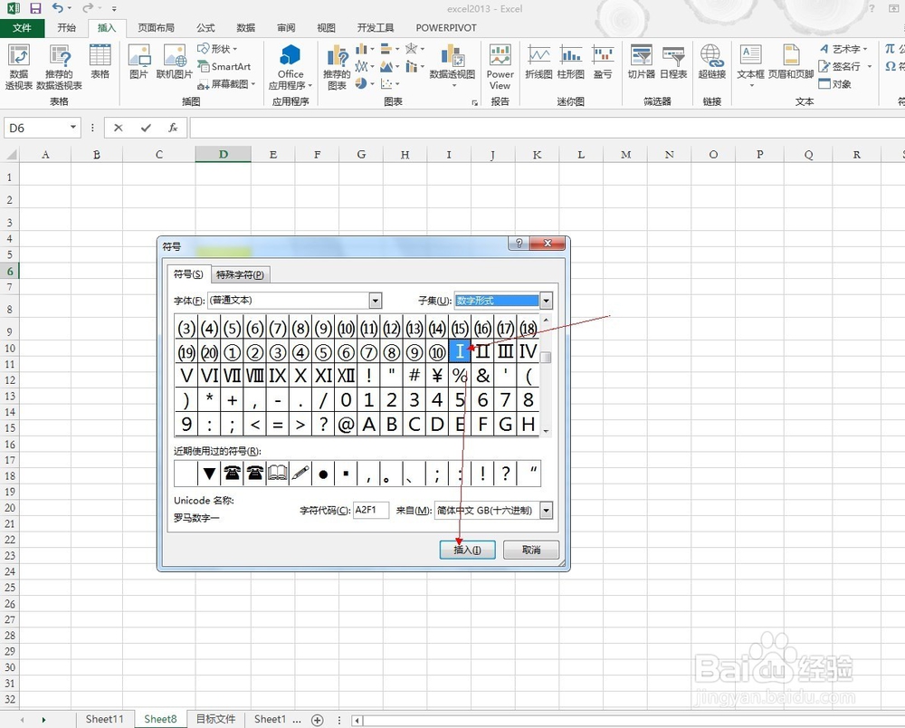Expand the Font (字体) dropdown in dialog
Image resolution: width=905 pixels, height=728 pixels.
click(x=376, y=301)
